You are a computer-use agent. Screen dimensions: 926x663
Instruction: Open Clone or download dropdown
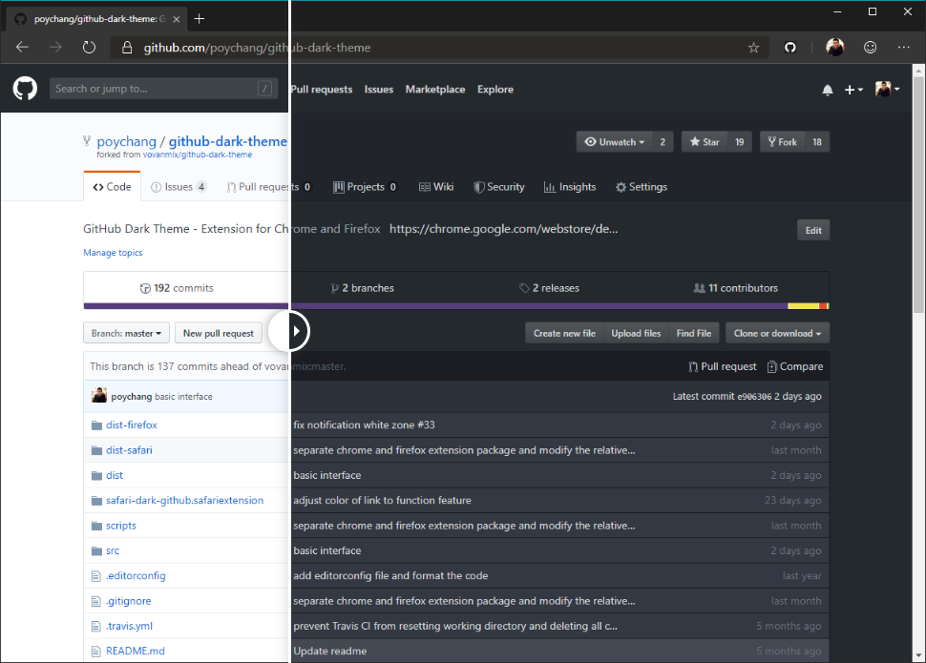777,333
